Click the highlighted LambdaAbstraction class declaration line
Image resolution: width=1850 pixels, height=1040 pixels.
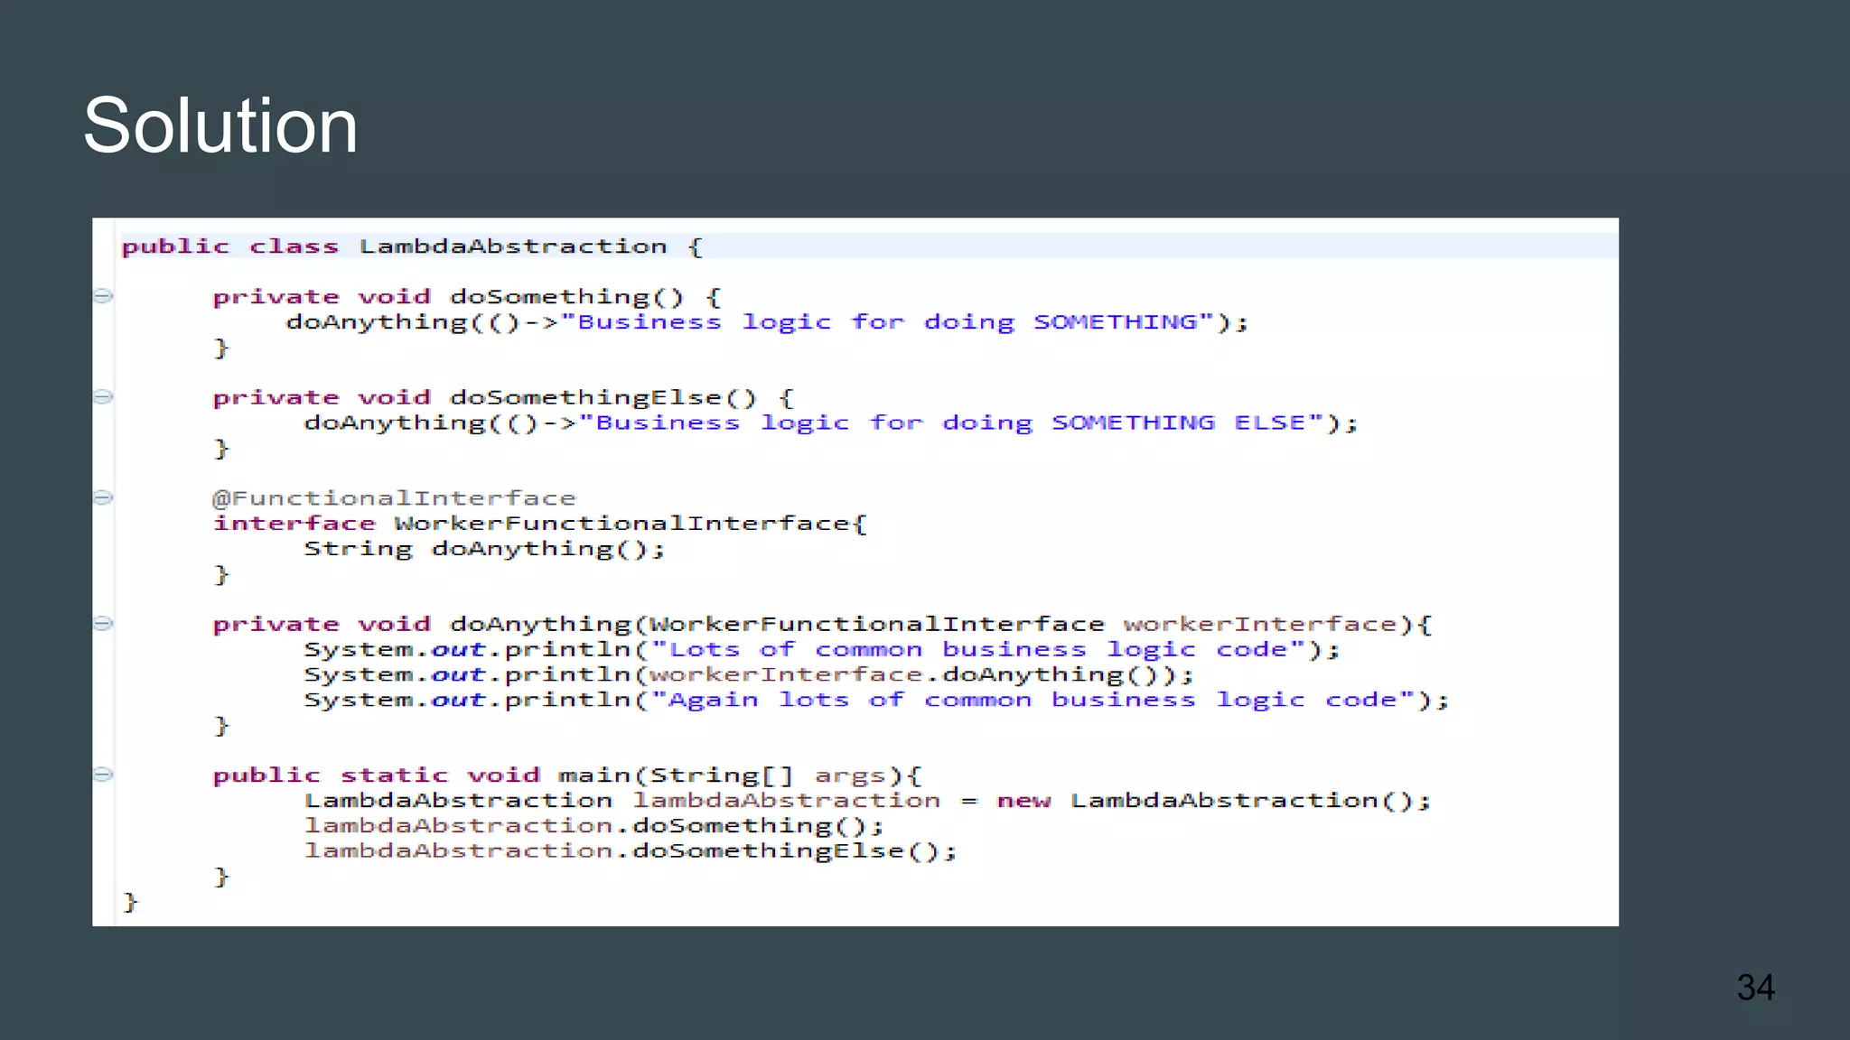[412, 246]
